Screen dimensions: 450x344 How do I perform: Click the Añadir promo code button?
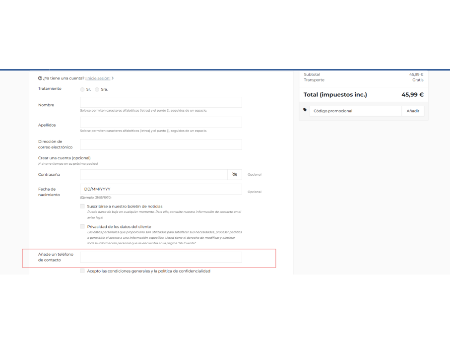413,111
